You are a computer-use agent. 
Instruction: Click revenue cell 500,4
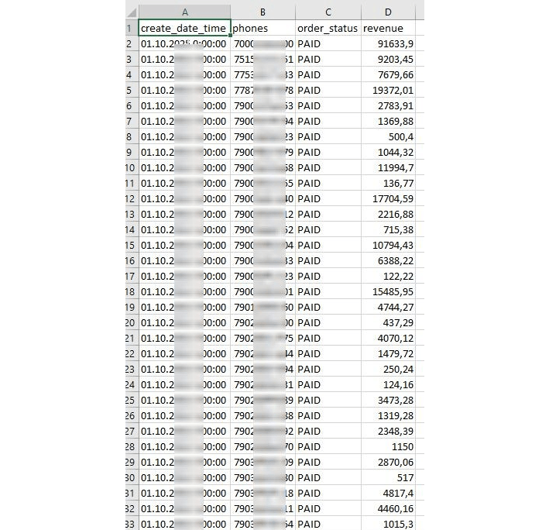coord(388,136)
